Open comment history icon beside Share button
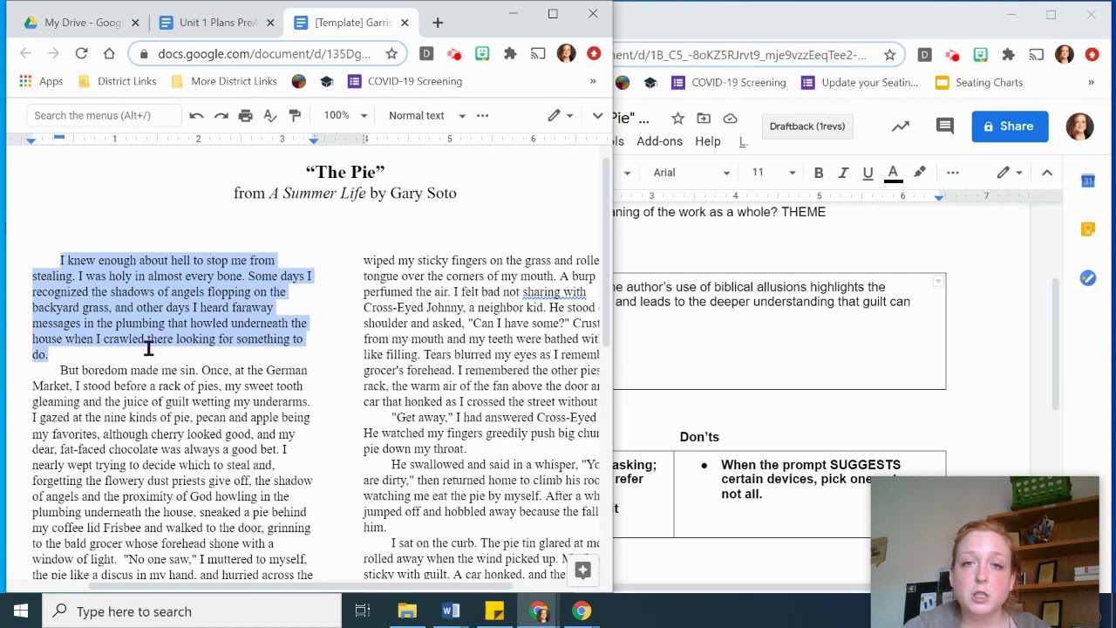This screenshot has width=1116, height=628. tap(944, 126)
